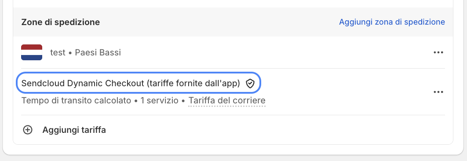
Task: Click the bullet separator before Paesi Bassi
Action: [x=70, y=53]
